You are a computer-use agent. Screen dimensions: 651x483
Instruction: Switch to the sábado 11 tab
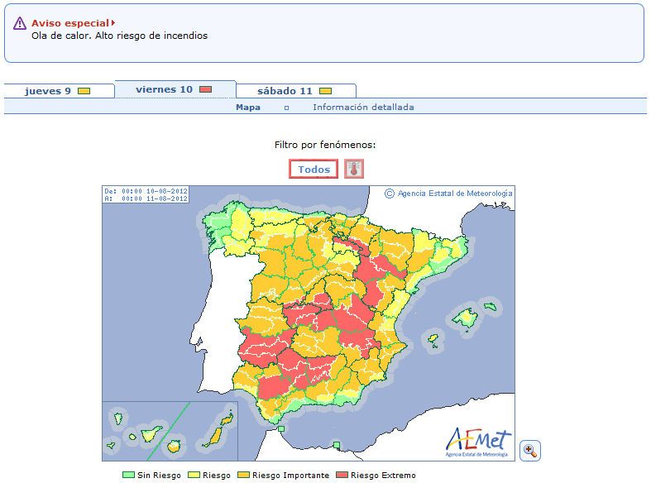pos(285,91)
